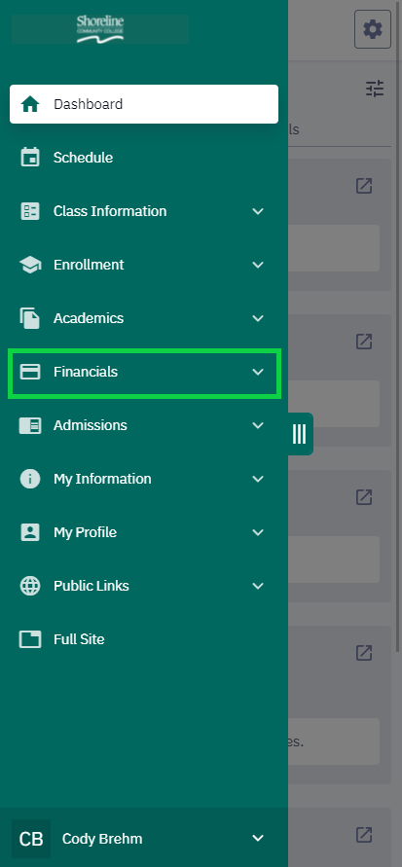Click the Public Links globe icon
This screenshot has height=867, width=402.
[x=30, y=586]
